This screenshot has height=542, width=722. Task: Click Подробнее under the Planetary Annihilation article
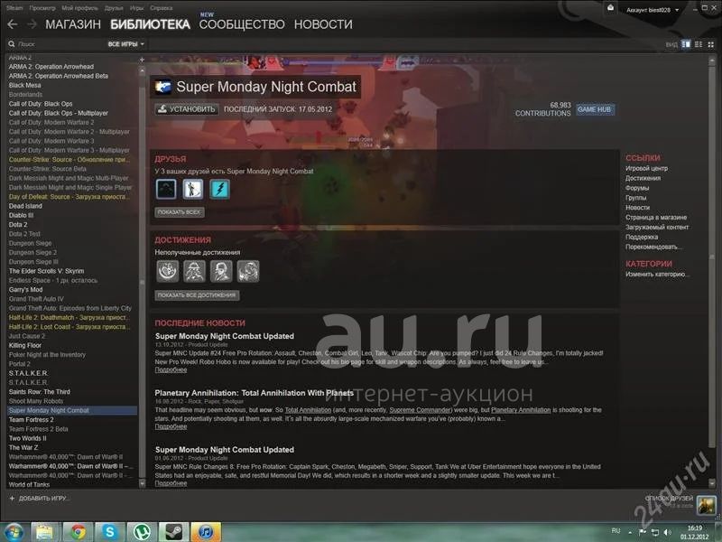click(171, 426)
